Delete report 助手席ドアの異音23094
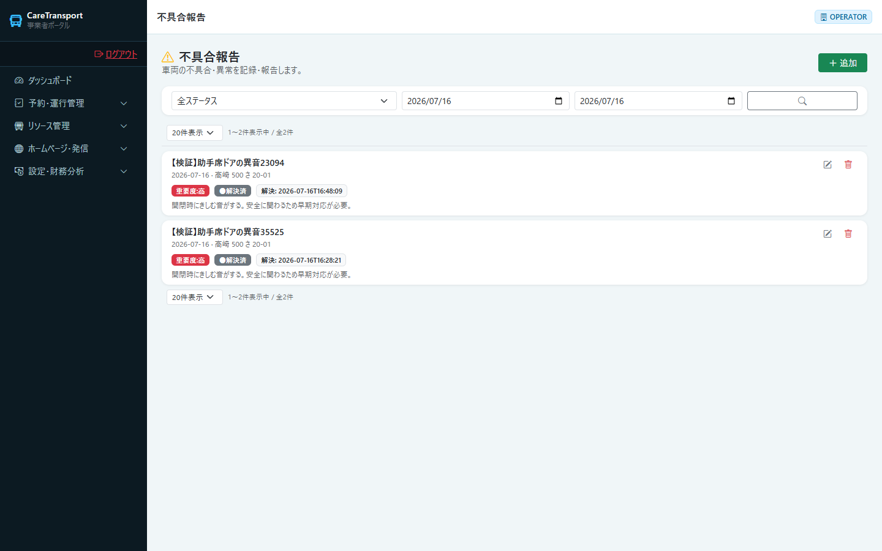The image size is (882, 551). [848, 164]
